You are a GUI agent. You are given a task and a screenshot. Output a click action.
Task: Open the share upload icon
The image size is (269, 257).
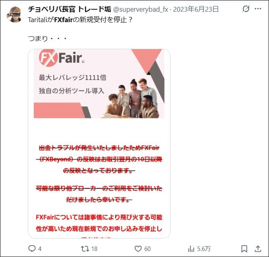[258, 249]
